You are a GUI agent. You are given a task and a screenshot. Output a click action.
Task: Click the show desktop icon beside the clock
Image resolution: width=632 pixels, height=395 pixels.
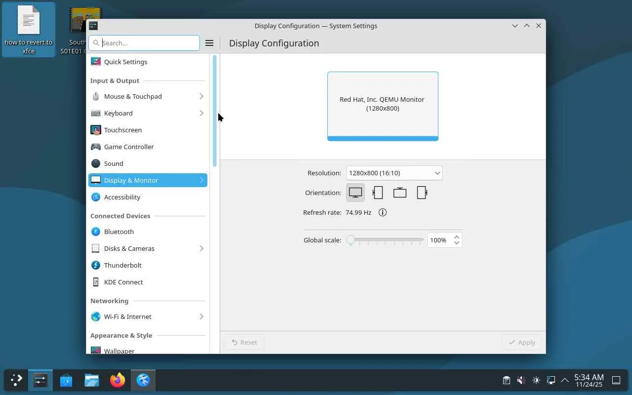point(616,380)
